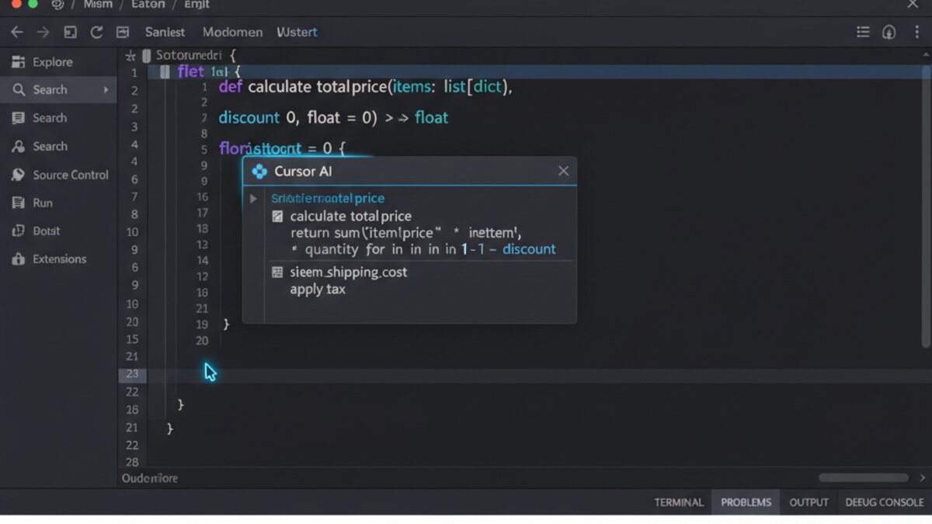
Task: Click the flet line fold marker
Action: click(x=165, y=72)
